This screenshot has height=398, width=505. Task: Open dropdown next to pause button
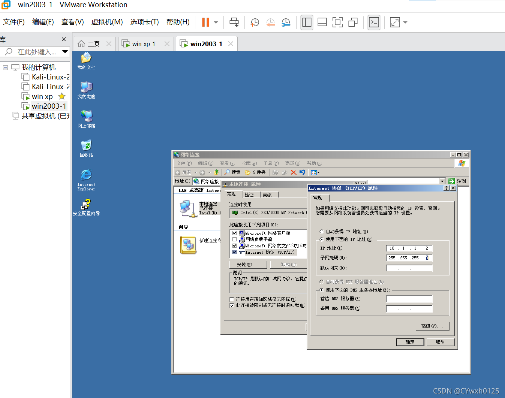(x=216, y=22)
